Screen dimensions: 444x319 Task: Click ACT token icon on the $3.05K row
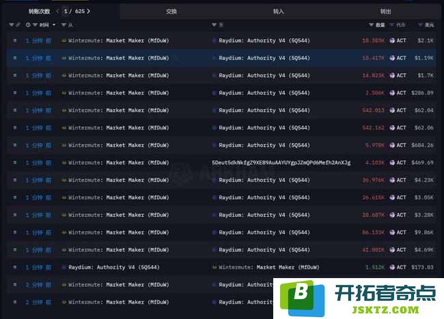(x=392, y=198)
